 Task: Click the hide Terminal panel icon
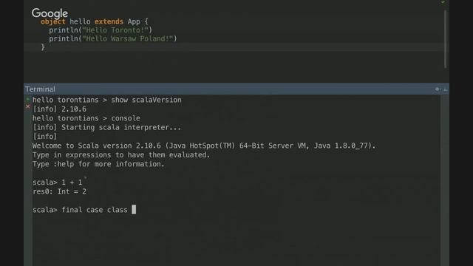point(446,89)
